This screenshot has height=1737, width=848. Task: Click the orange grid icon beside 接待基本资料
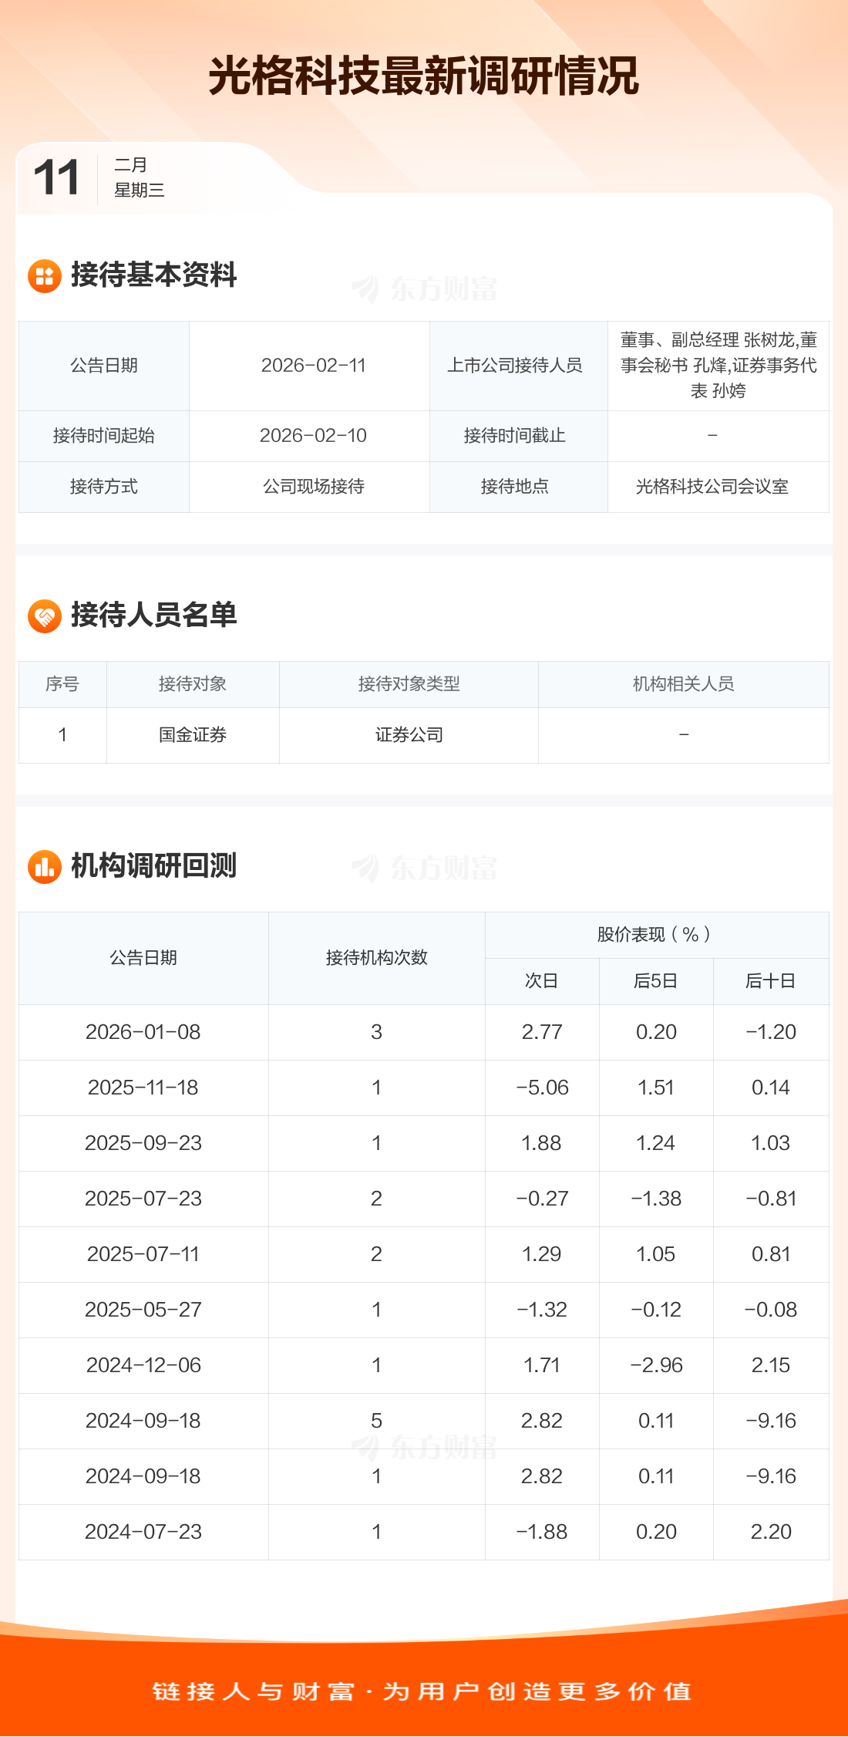coord(45,275)
